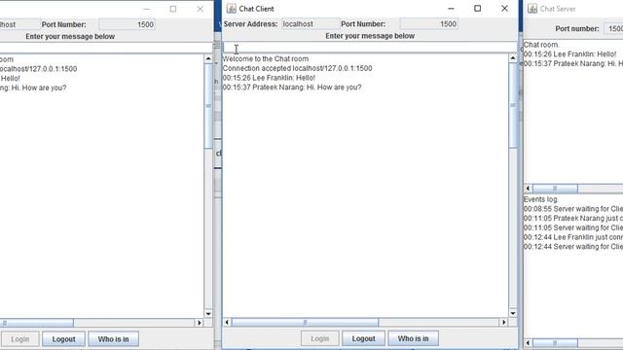Click the Port Number field in the middle Chat Client
This screenshot has width=623, height=350.
(428, 23)
